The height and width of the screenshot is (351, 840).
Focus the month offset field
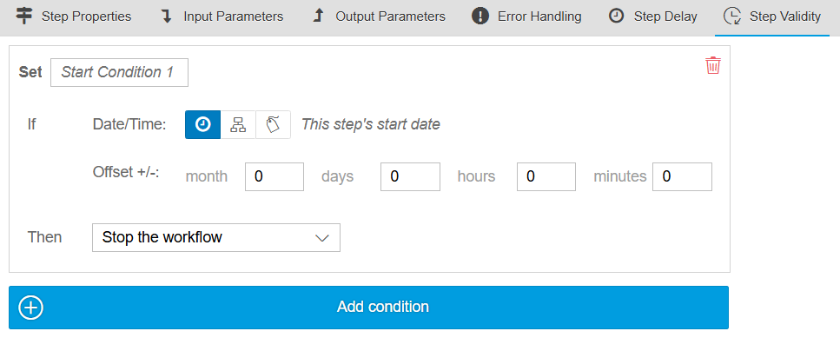(x=274, y=176)
